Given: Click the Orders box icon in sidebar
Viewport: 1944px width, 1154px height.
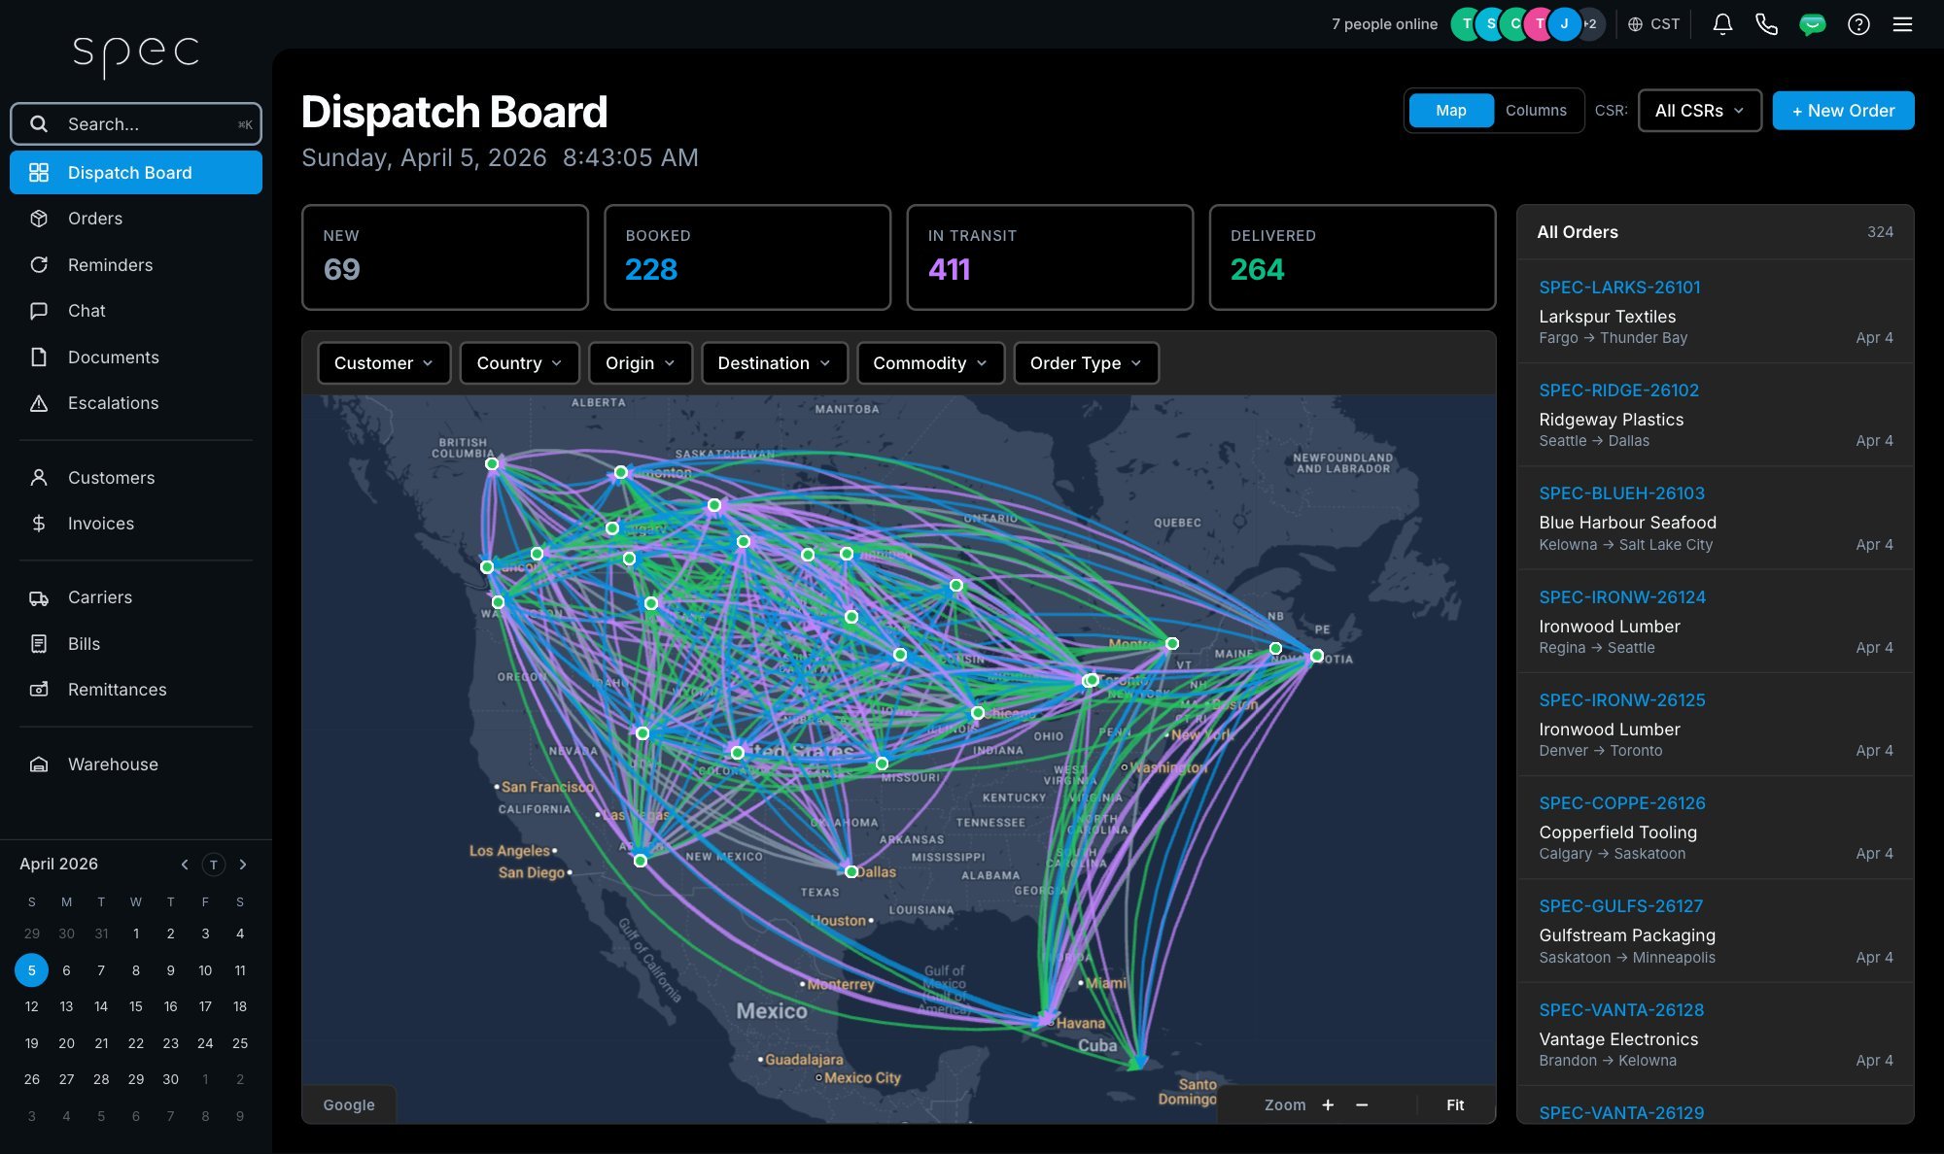Looking at the screenshot, I should click(x=39, y=219).
